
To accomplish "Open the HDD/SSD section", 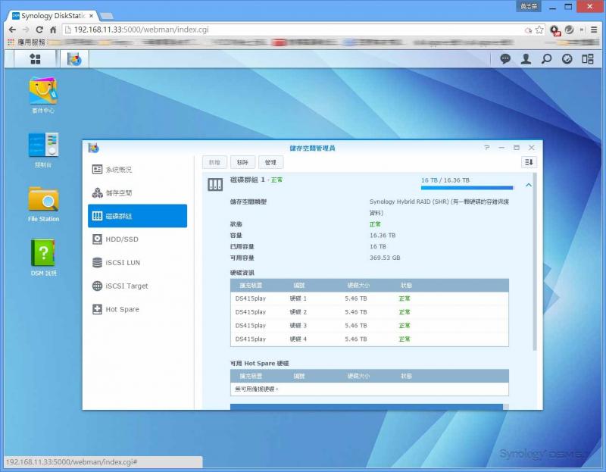I will pyautogui.click(x=137, y=239).
